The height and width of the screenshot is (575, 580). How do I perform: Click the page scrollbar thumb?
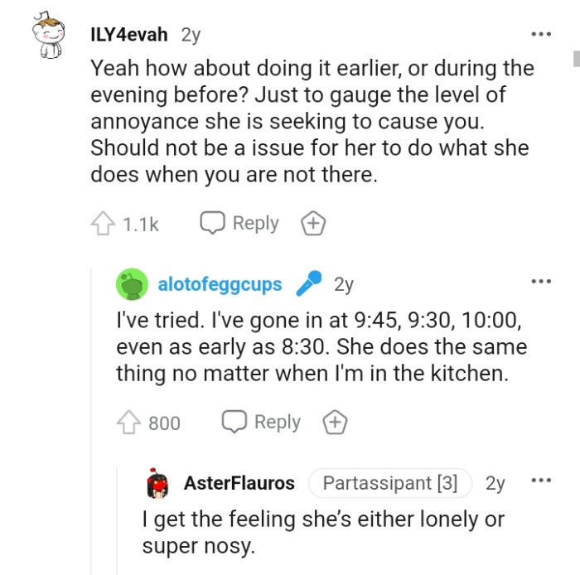tap(575, 58)
